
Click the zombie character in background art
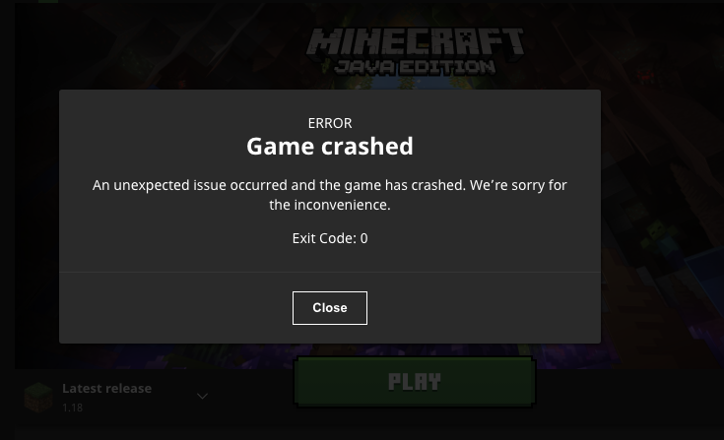tap(658, 235)
